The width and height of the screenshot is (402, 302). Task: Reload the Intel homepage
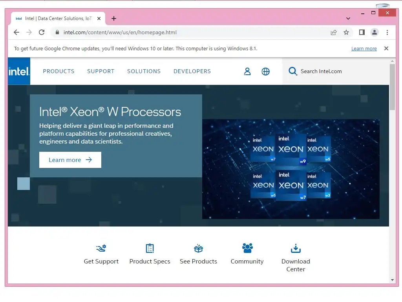tap(42, 32)
